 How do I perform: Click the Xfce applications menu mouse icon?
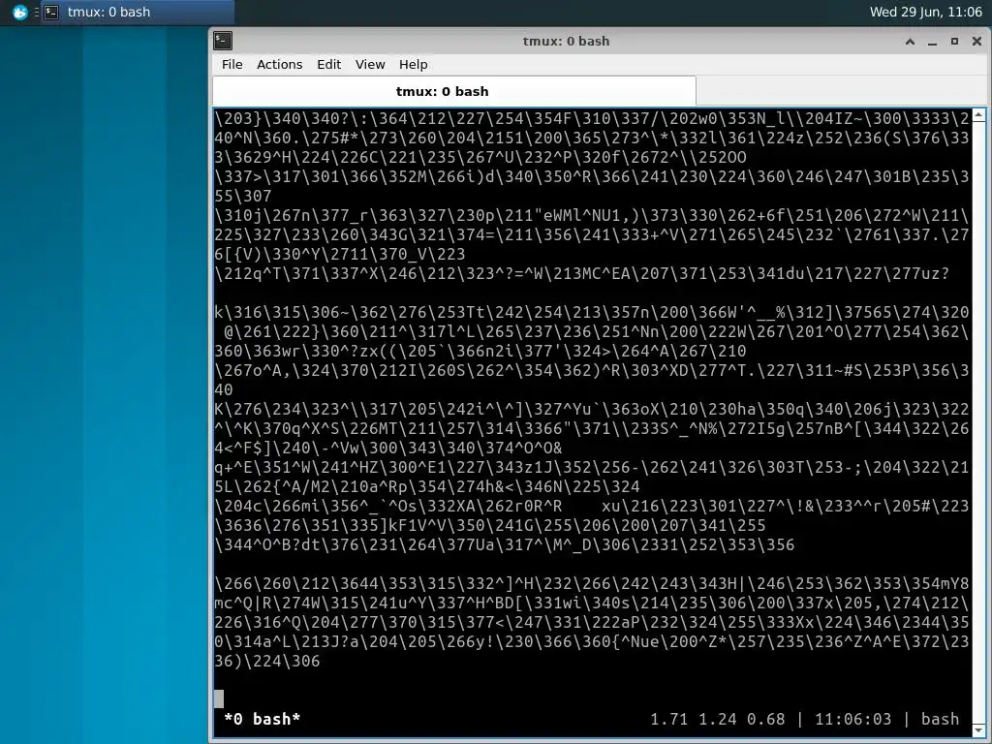tap(20, 12)
